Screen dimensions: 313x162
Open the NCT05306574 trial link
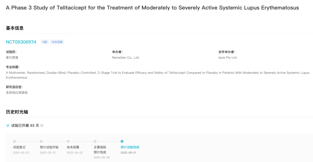point(21,42)
